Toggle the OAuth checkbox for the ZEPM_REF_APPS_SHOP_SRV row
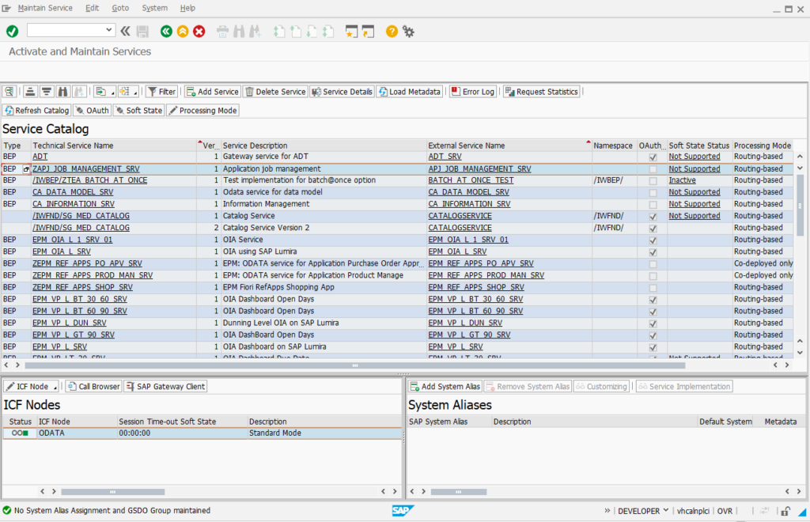Image resolution: width=810 pixels, height=522 pixels. pyautogui.click(x=653, y=288)
